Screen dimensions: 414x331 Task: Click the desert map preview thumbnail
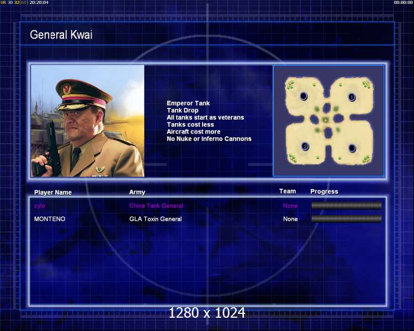pos(328,121)
